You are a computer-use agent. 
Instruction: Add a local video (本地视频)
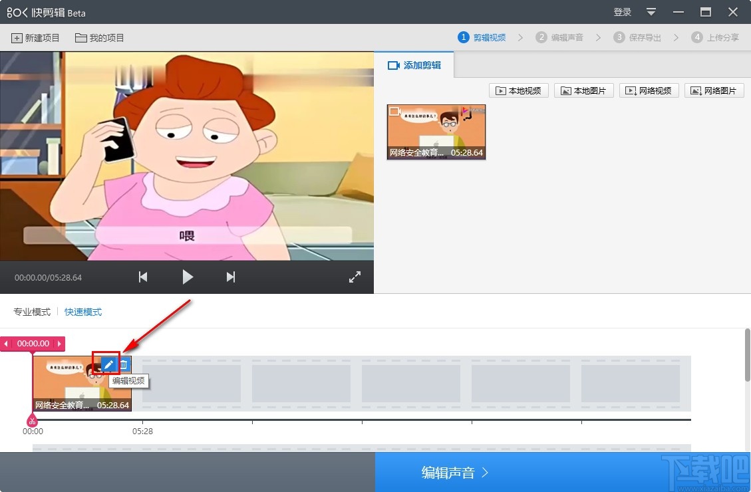(518, 90)
